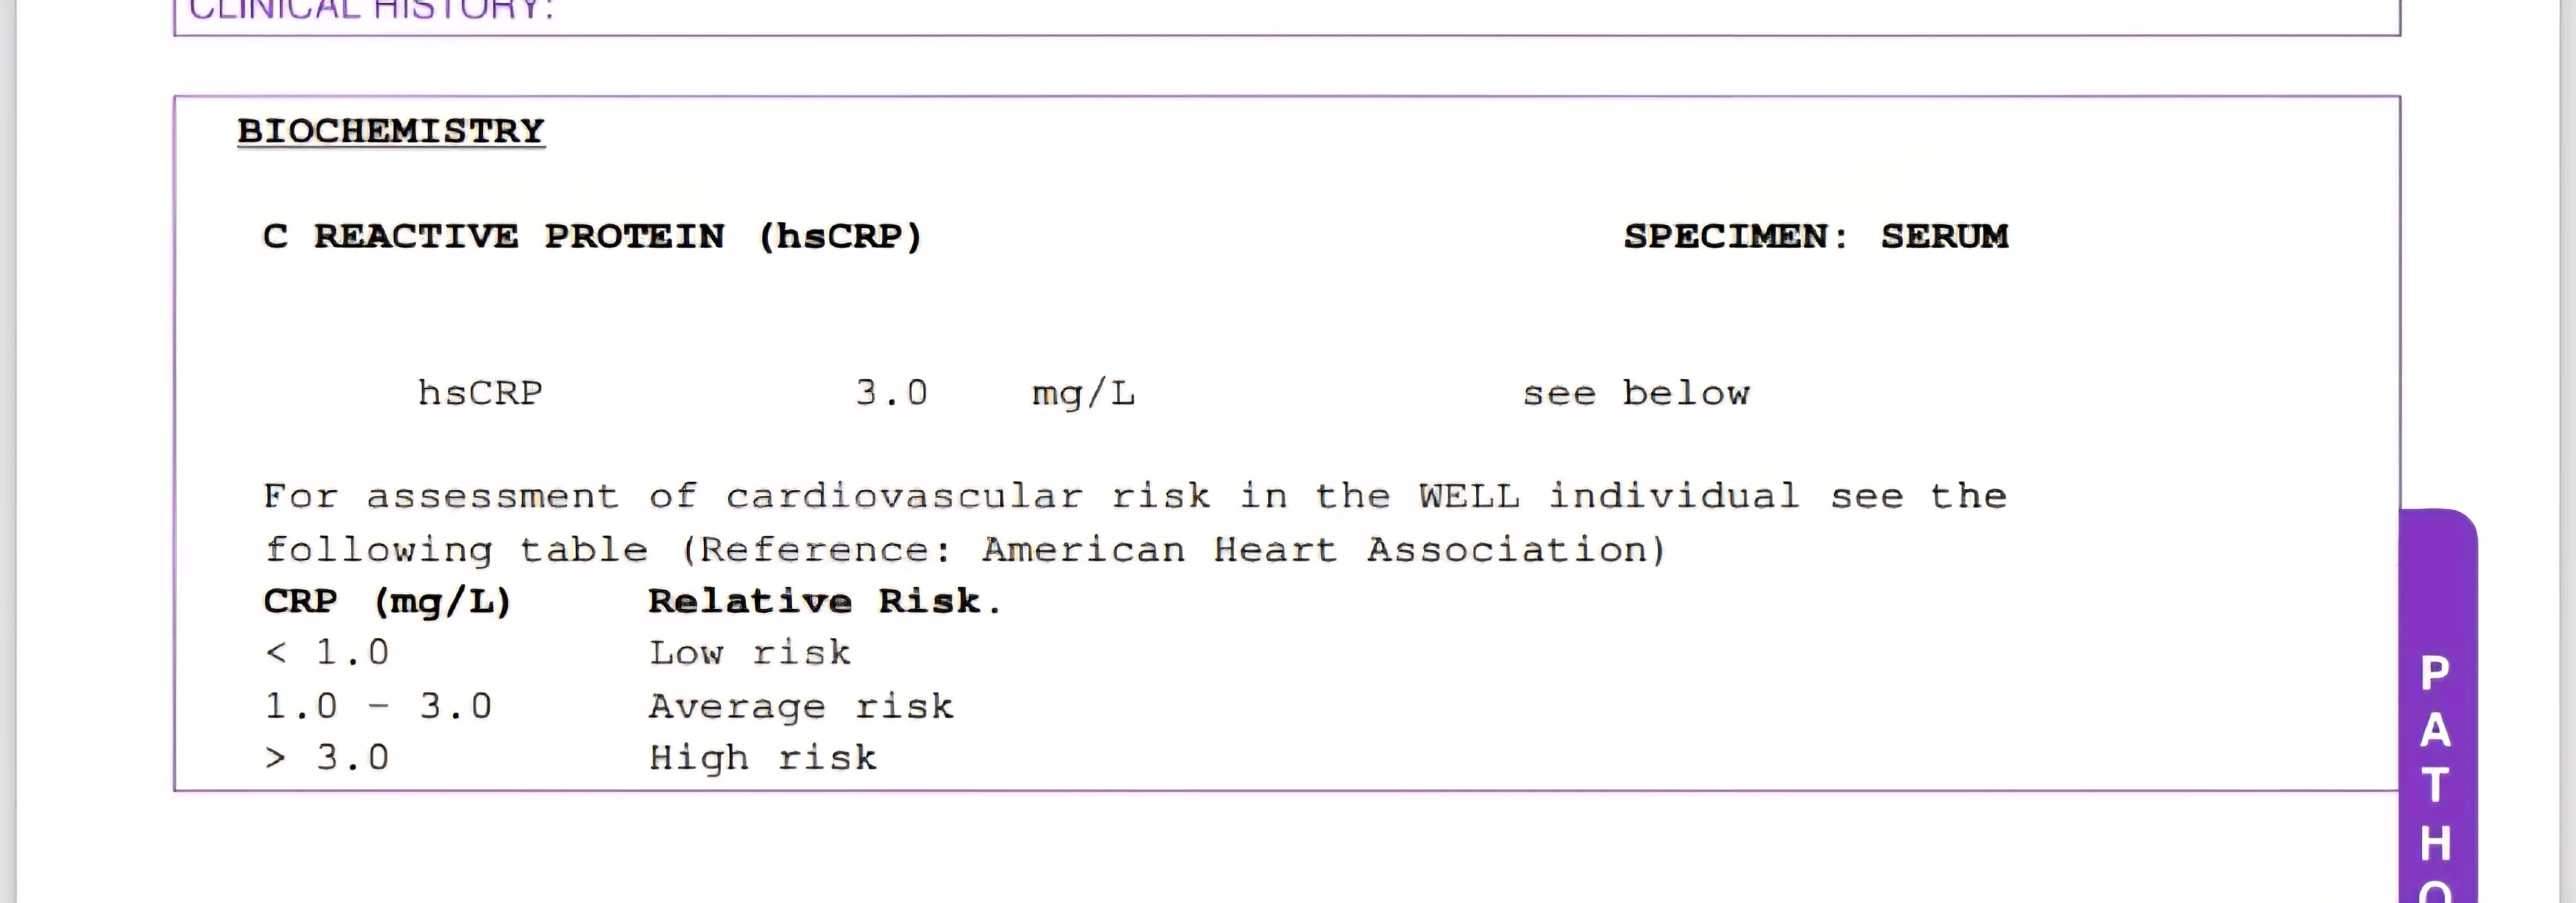
Task: Click the purple PATHO side tab
Action: click(2436, 760)
